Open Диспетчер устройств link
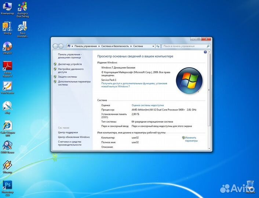This screenshot has width=259, height=198. (x=70, y=64)
